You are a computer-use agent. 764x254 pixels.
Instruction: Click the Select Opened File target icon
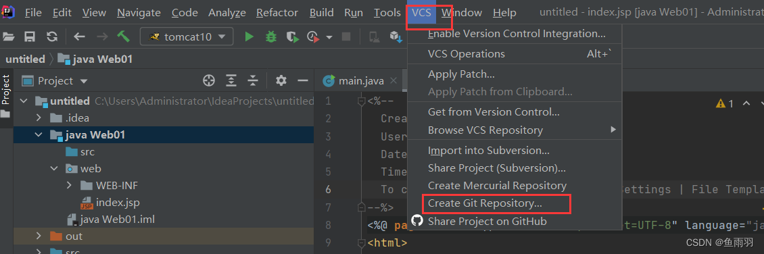click(x=209, y=81)
